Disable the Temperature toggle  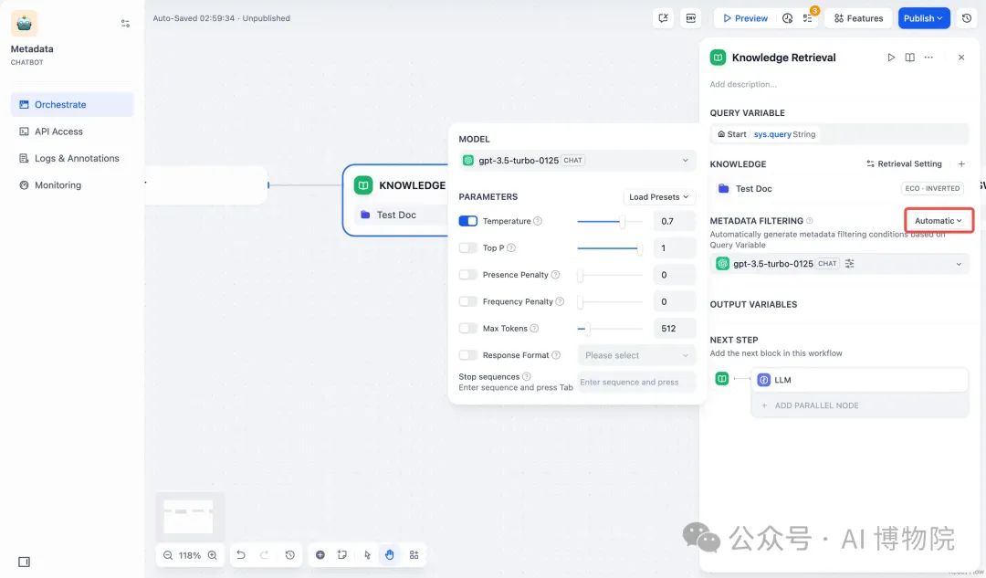467,221
